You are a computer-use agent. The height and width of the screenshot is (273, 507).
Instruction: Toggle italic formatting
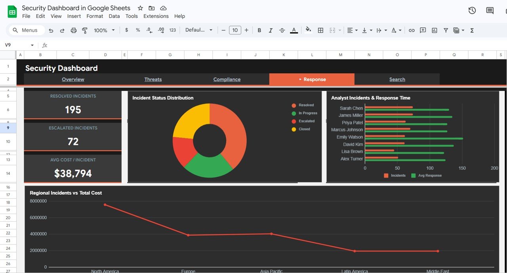(271, 30)
